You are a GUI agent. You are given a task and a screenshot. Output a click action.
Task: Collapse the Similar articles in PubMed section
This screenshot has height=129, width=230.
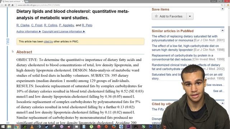tap(222, 30)
